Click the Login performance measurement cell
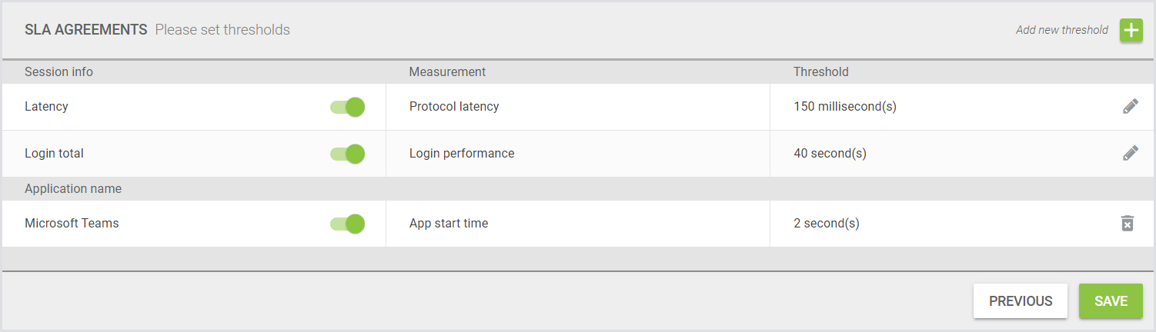 (x=462, y=154)
